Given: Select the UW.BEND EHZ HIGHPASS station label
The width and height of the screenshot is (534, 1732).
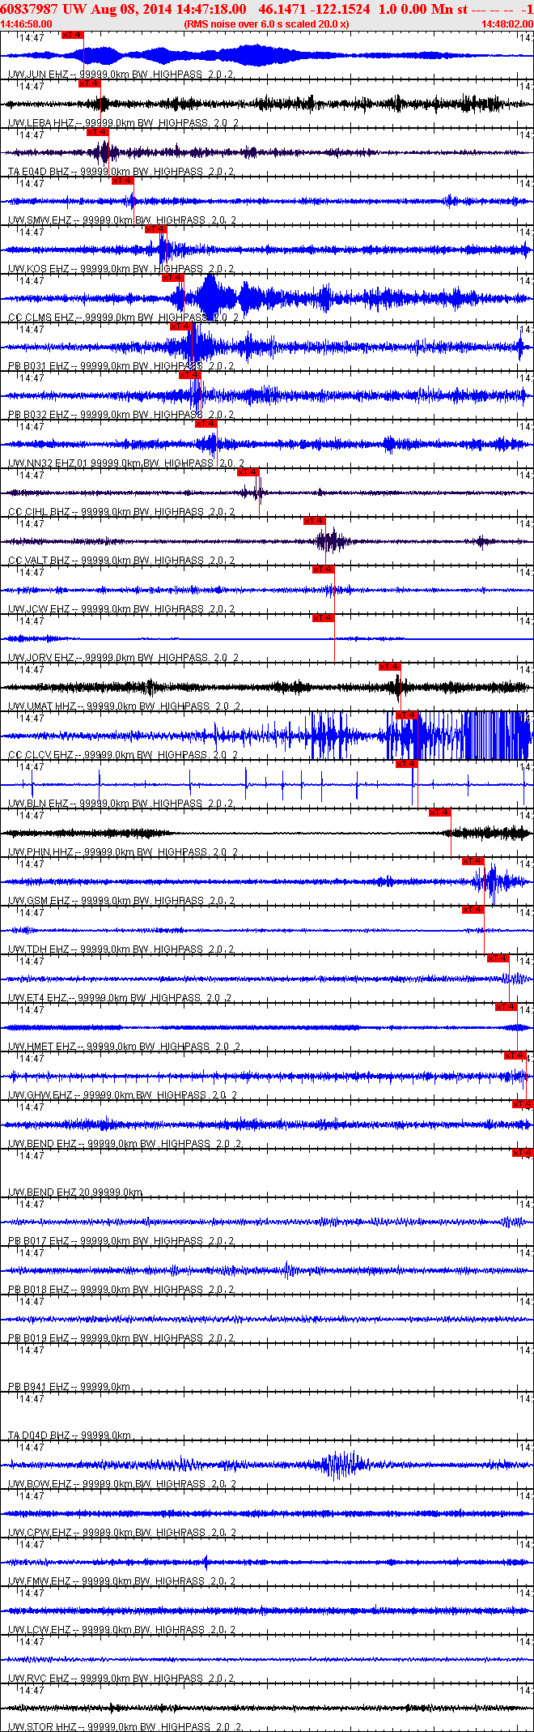Looking at the screenshot, I should pos(125,1144).
